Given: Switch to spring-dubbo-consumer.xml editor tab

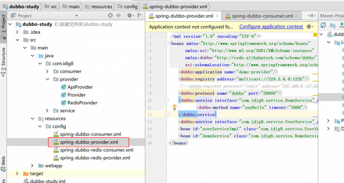Looking at the screenshot, I should (x=262, y=16).
